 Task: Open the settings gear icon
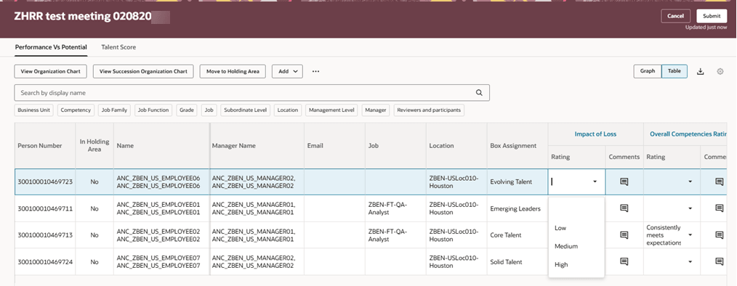click(x=720, y=71)
